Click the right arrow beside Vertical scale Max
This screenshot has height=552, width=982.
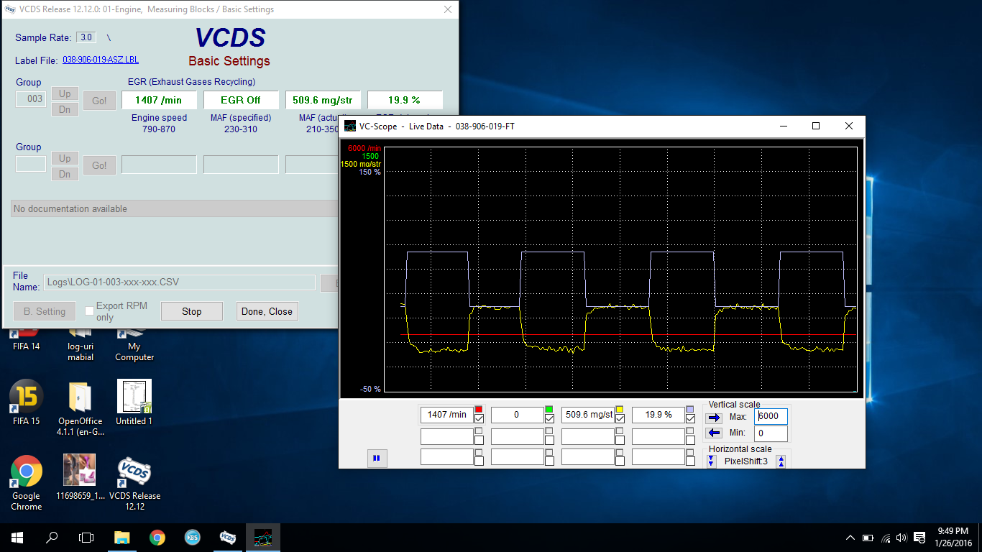pos(713,417)
